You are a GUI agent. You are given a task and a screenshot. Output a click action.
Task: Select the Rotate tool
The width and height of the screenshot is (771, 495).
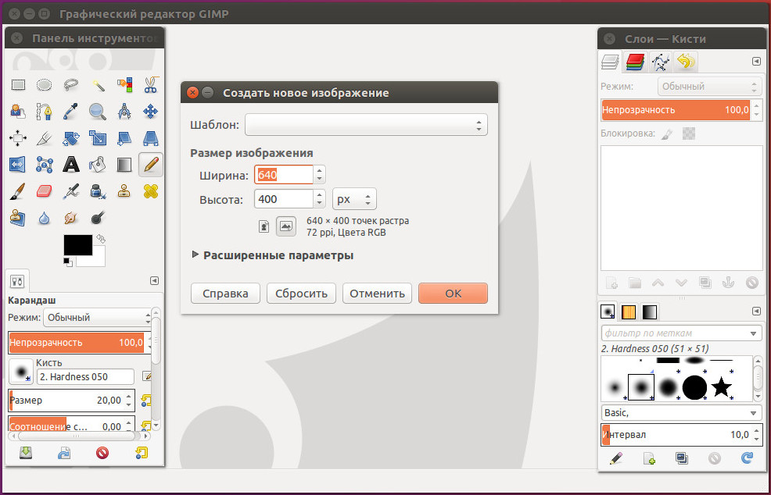point(71,138)
